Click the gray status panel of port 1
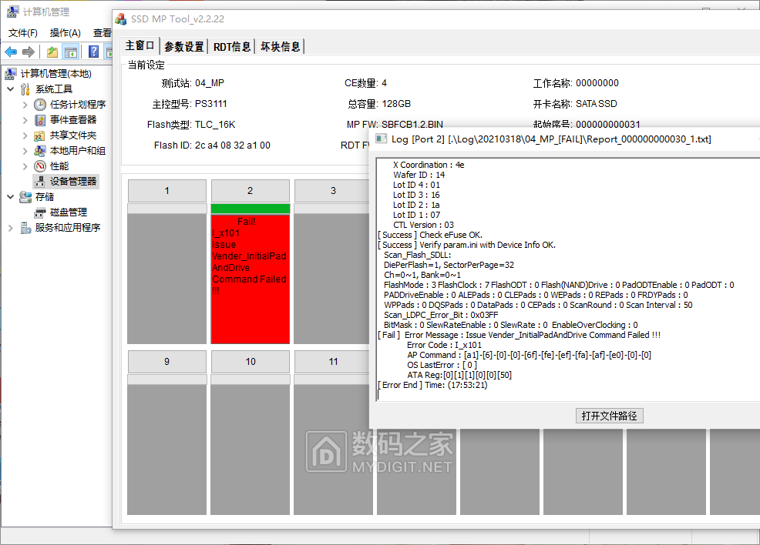Screen dimensions: 760x545 point(166,279)
